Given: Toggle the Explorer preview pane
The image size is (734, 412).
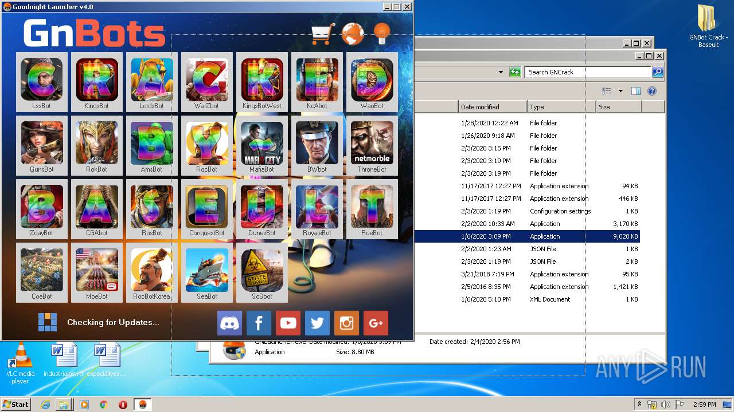Looking at the screenshot, I should point(635,91).
